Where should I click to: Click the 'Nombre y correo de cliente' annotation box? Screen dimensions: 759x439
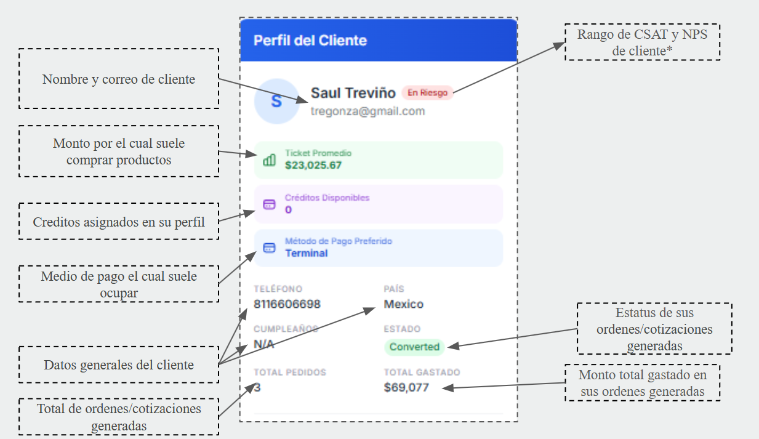(x=119, y=79)
